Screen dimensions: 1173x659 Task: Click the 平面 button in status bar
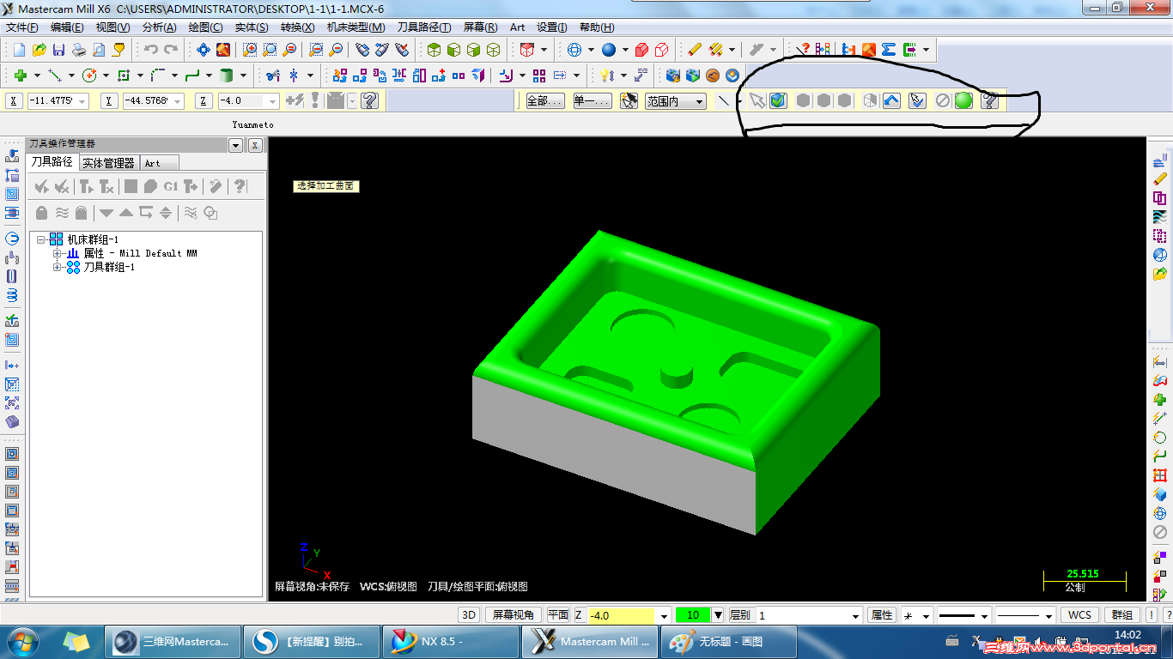557,615
